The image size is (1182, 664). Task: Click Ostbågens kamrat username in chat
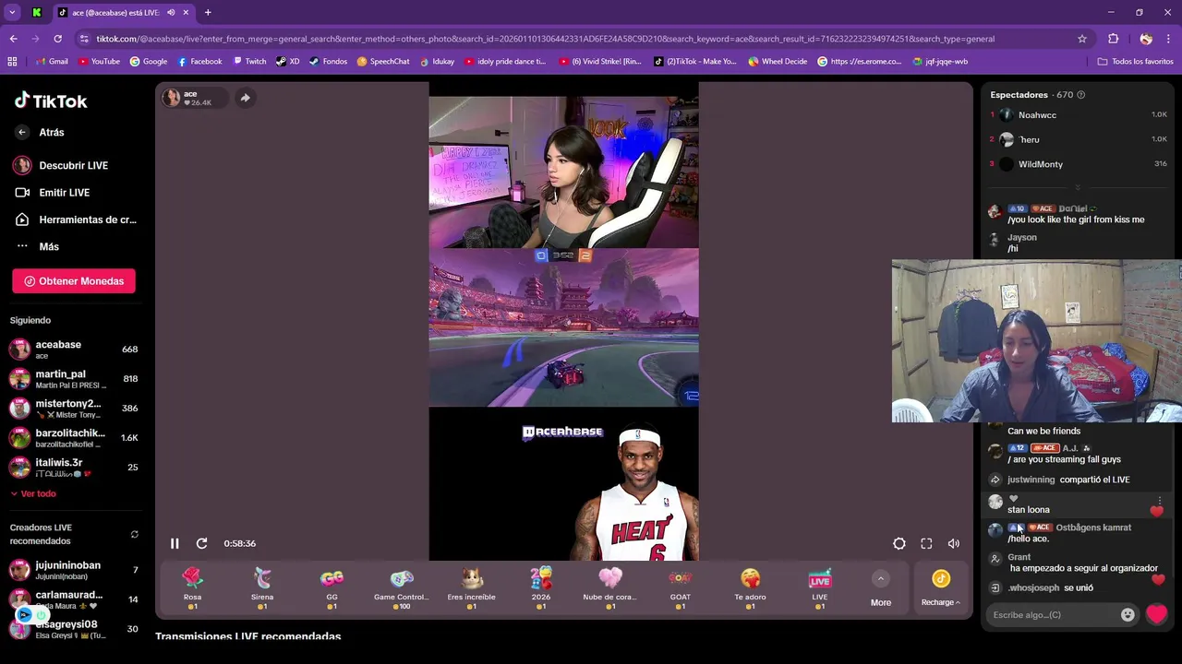click(x=1093, y=528)
